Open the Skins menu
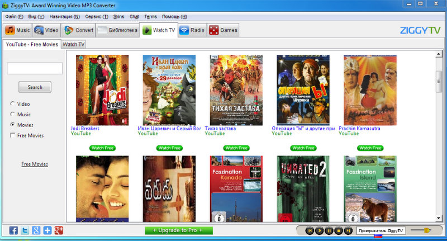 point(118,17)
